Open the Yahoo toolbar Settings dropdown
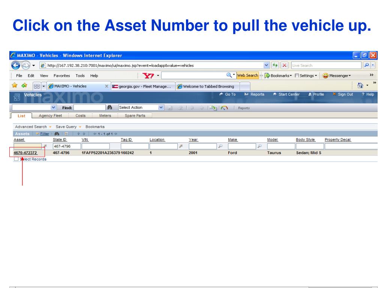384x288 pixels. [306, 76]
